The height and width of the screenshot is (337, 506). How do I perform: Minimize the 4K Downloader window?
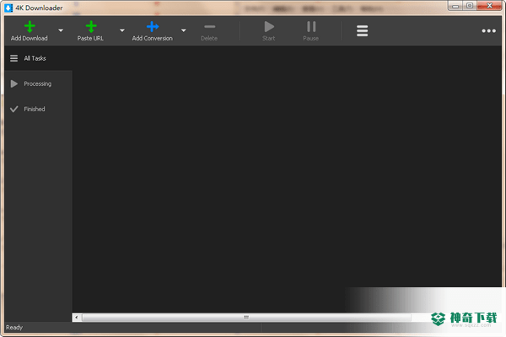click(455, 6)
